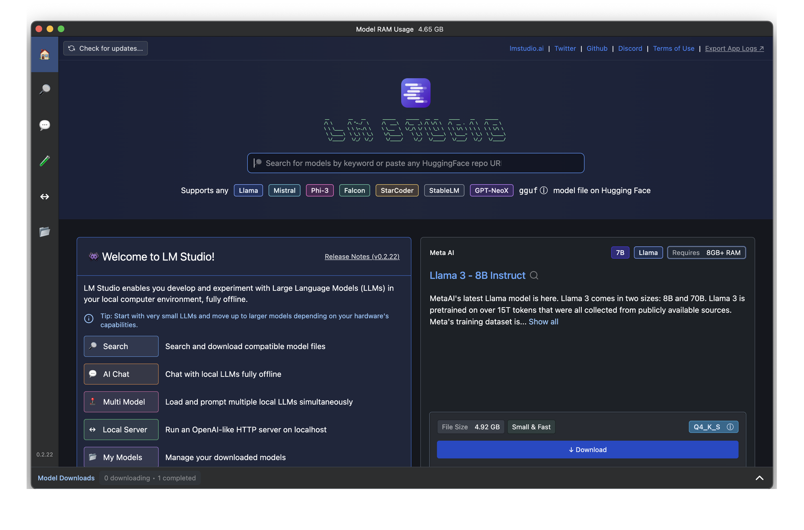Screen dimensions: 804x530
Task: Open the Home tab in the sidebar
Action: pos(45,54)
